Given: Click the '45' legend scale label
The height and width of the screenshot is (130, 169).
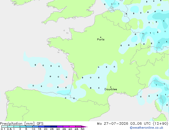Looking at the screenshot, I should [x=76, y=129].
